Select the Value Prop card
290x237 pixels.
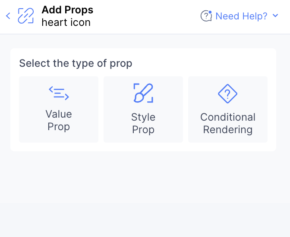[x=59, y=109]
